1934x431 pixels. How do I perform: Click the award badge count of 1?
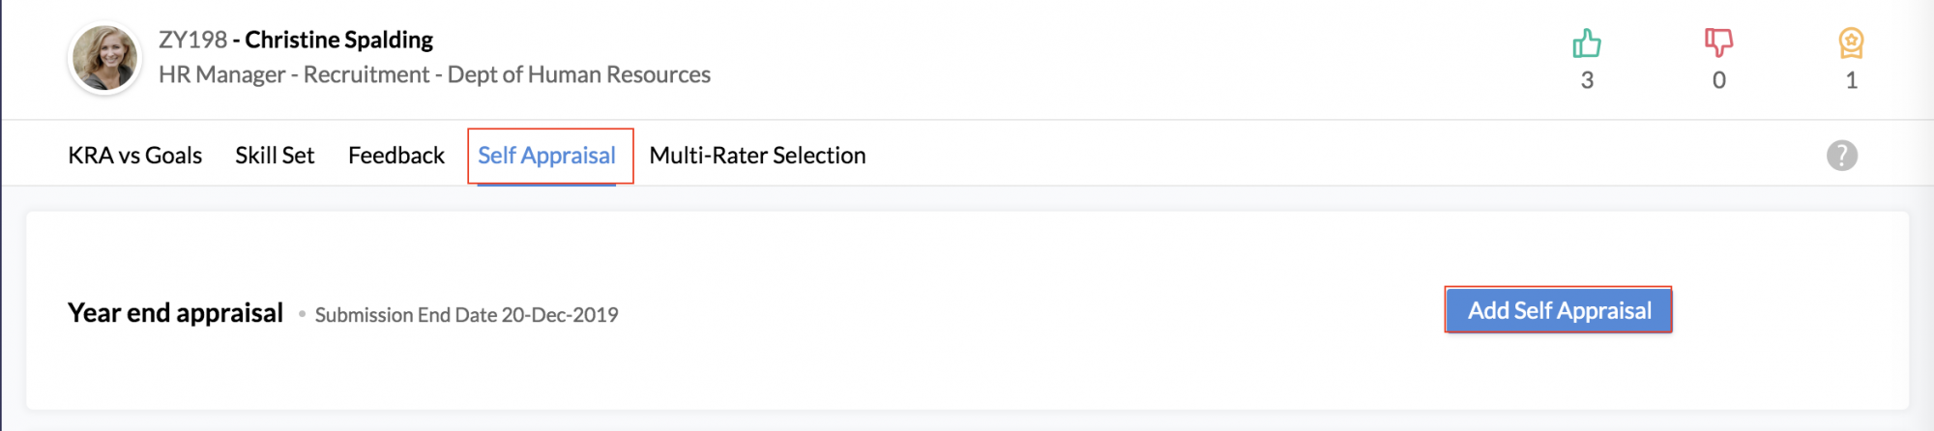click(1851, 81)
